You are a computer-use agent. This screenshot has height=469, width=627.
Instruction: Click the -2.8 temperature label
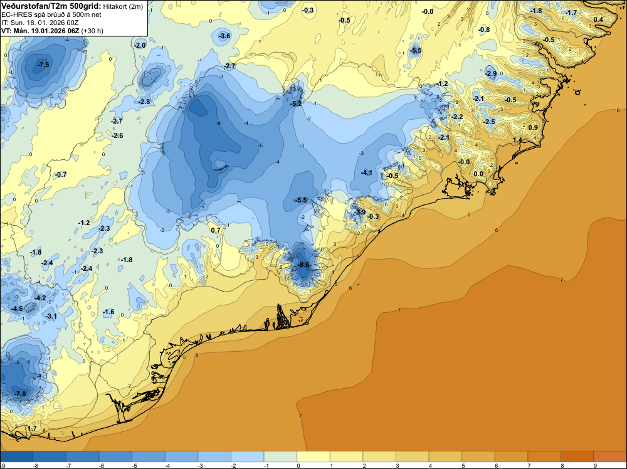(x=144, y=102)
